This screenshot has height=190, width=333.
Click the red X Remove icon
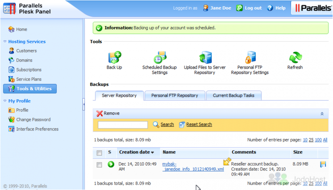pyautogui.click(x=99, y=114)
